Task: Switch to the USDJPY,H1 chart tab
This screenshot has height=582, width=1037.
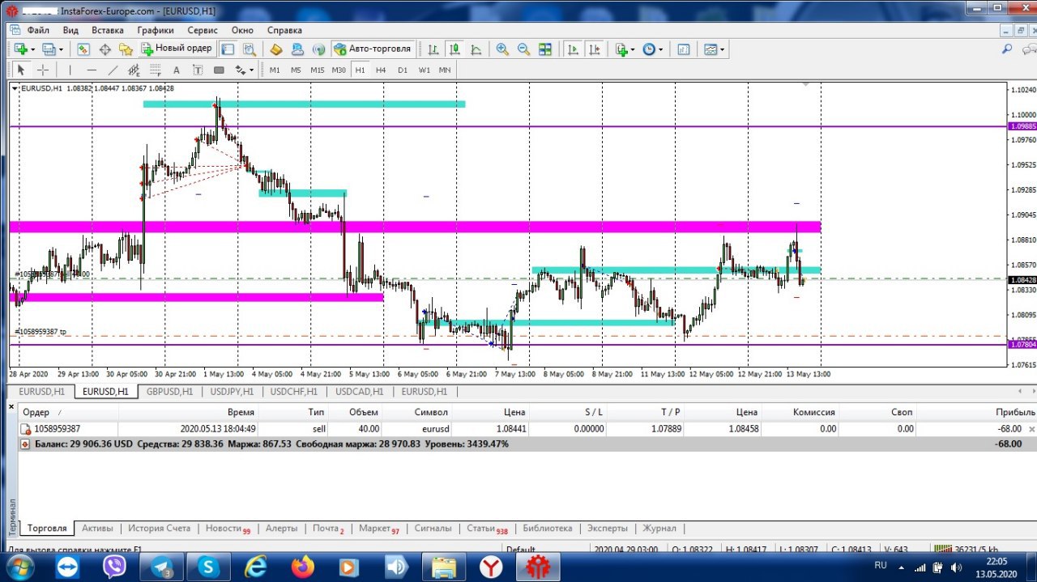Action: (233, 392)
